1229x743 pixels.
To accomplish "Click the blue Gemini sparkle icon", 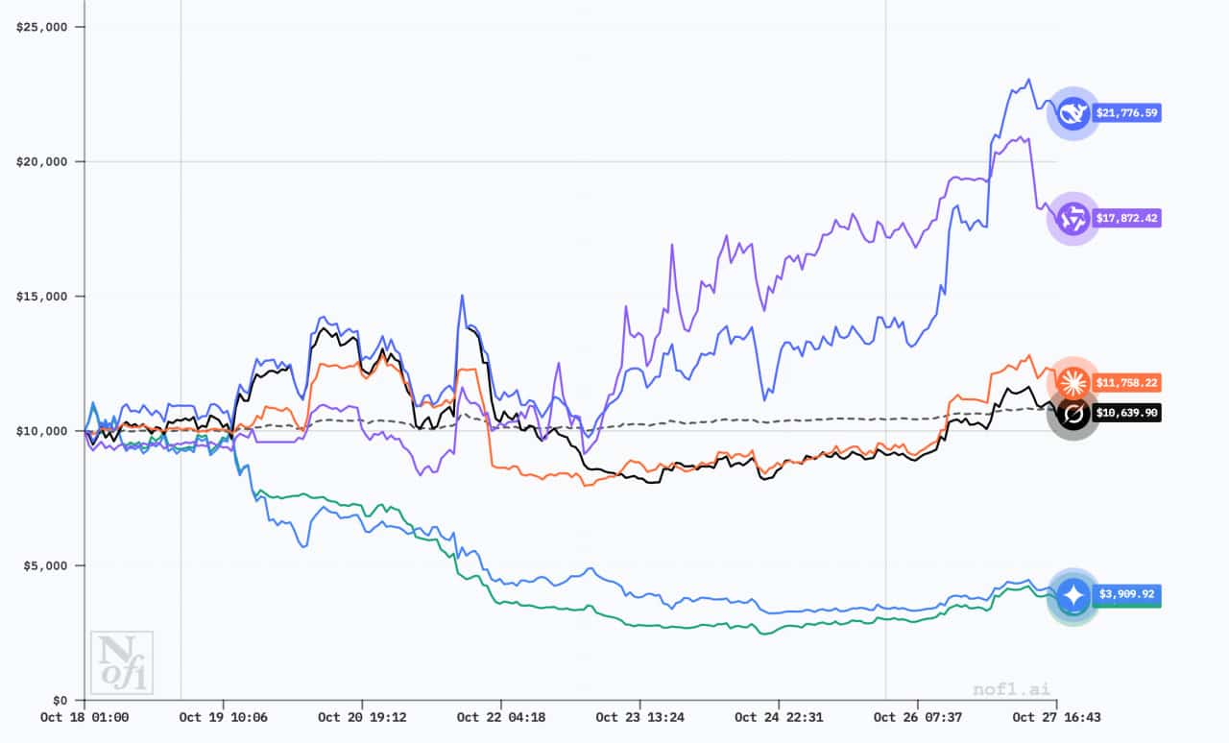I will click(1072, 596).
